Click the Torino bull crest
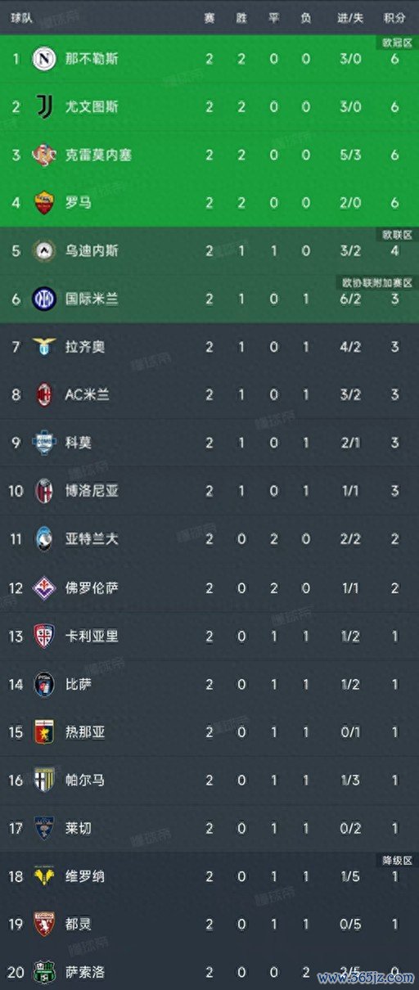Screen dimensions: 419x990 click(43, 924)
